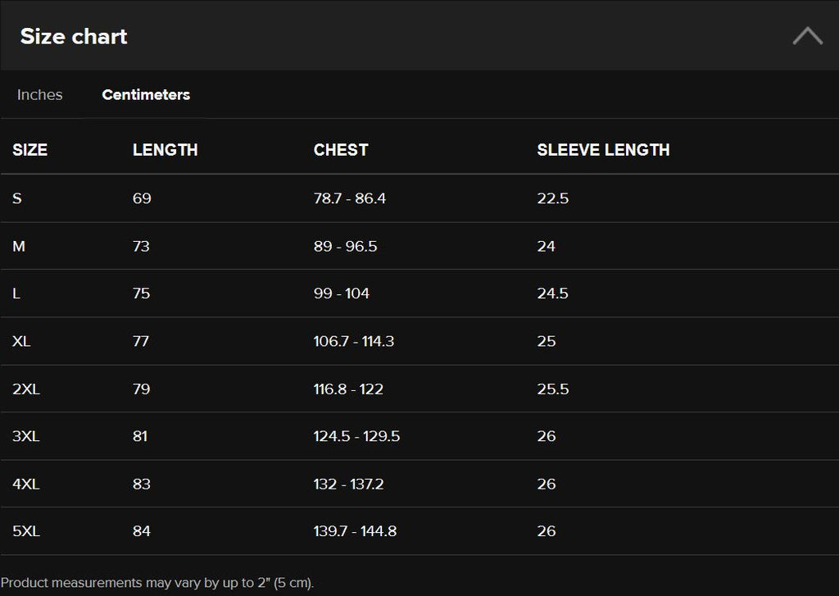Screen dimensions: 839x596
Task: Select the Centimeters tab
Action: [146, 95]
